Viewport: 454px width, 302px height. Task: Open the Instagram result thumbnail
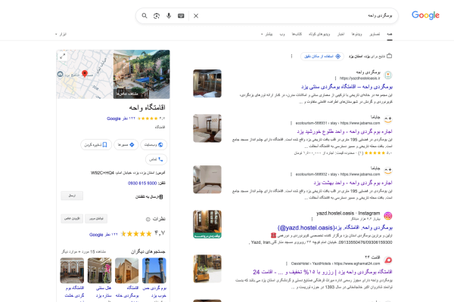(207, 224)
